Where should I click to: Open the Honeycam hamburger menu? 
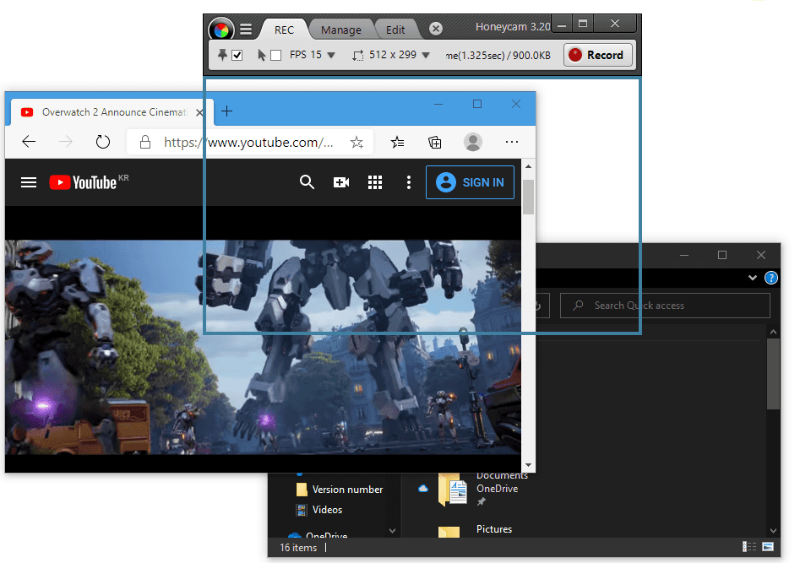pyautogui.click(x=246, y=30)
